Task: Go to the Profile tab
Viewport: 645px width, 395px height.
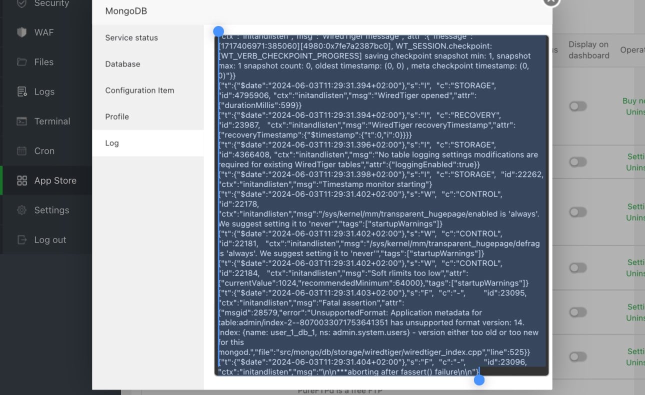Action: 148,116
